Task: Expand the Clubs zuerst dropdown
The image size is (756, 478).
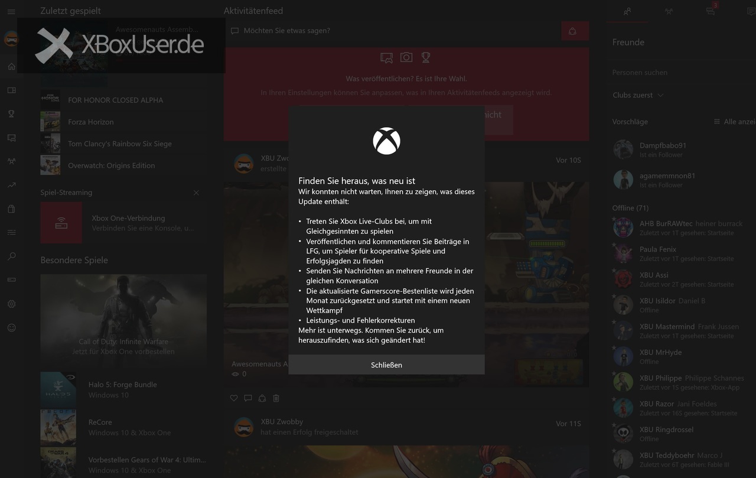Action: pyautogui.click(x=638, y=95)
